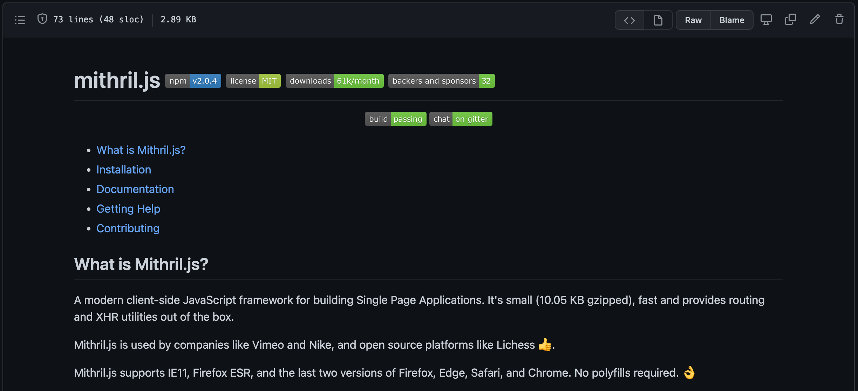This screenshot has height=391, width=858.
Task: Switch to rendered file preview
Action: coord(658,20)
